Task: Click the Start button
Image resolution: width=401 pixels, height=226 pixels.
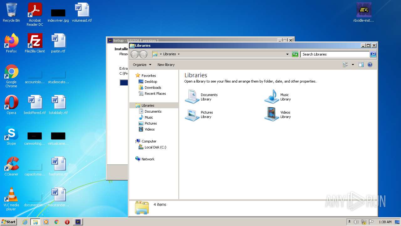Action: (8, 222)
